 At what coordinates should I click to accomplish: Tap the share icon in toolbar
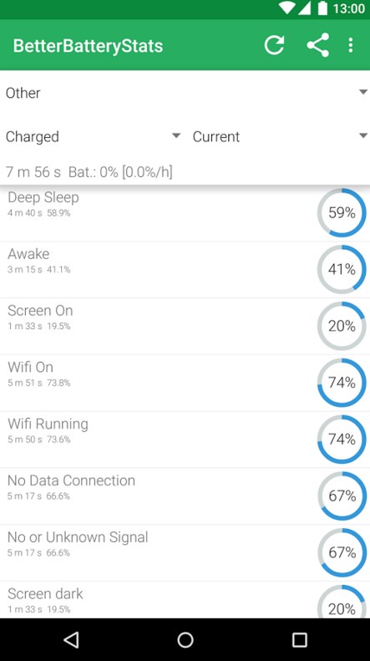(317, 45)
